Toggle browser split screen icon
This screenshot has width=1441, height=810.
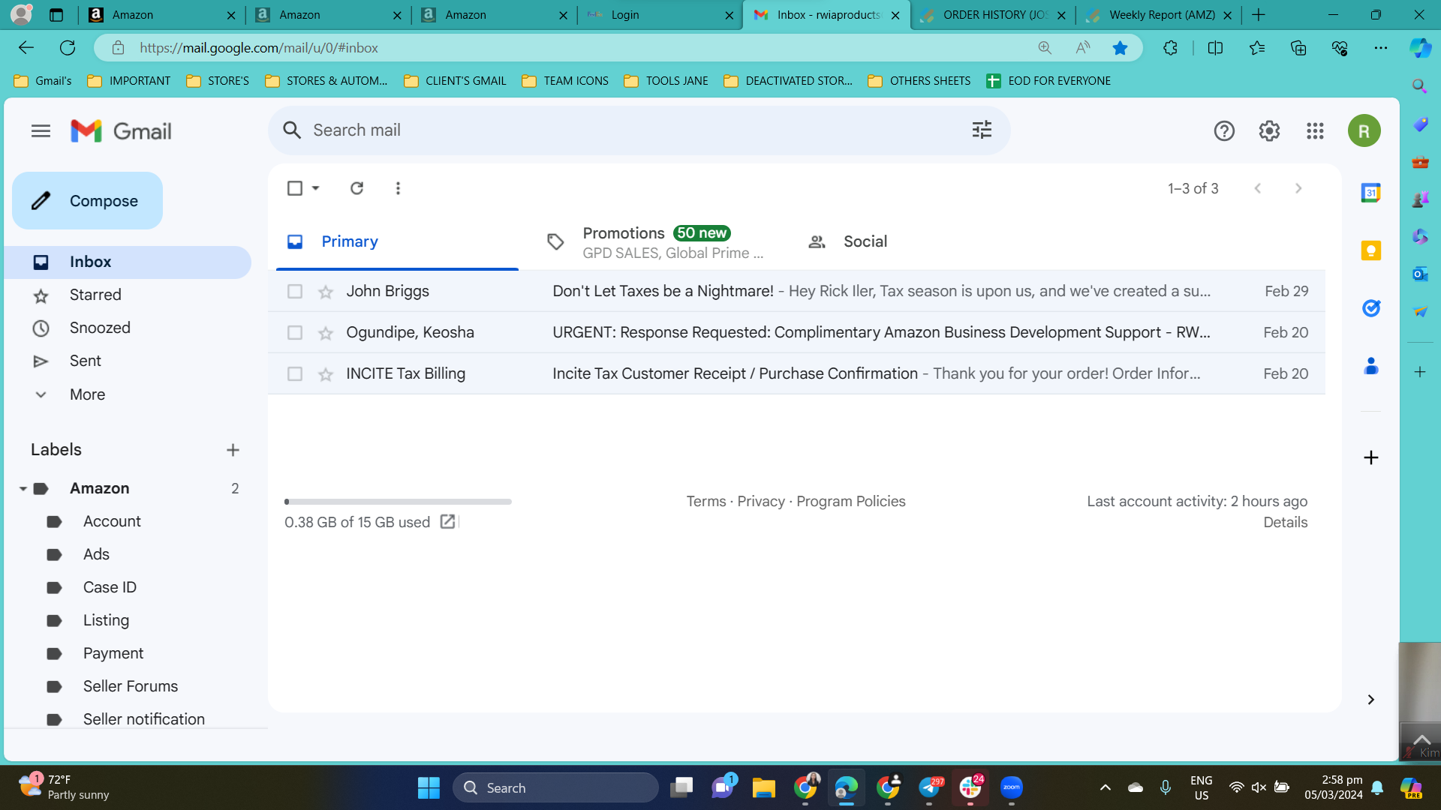[1215, 48]
